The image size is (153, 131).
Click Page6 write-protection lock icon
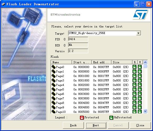click(x=140, y=94)
